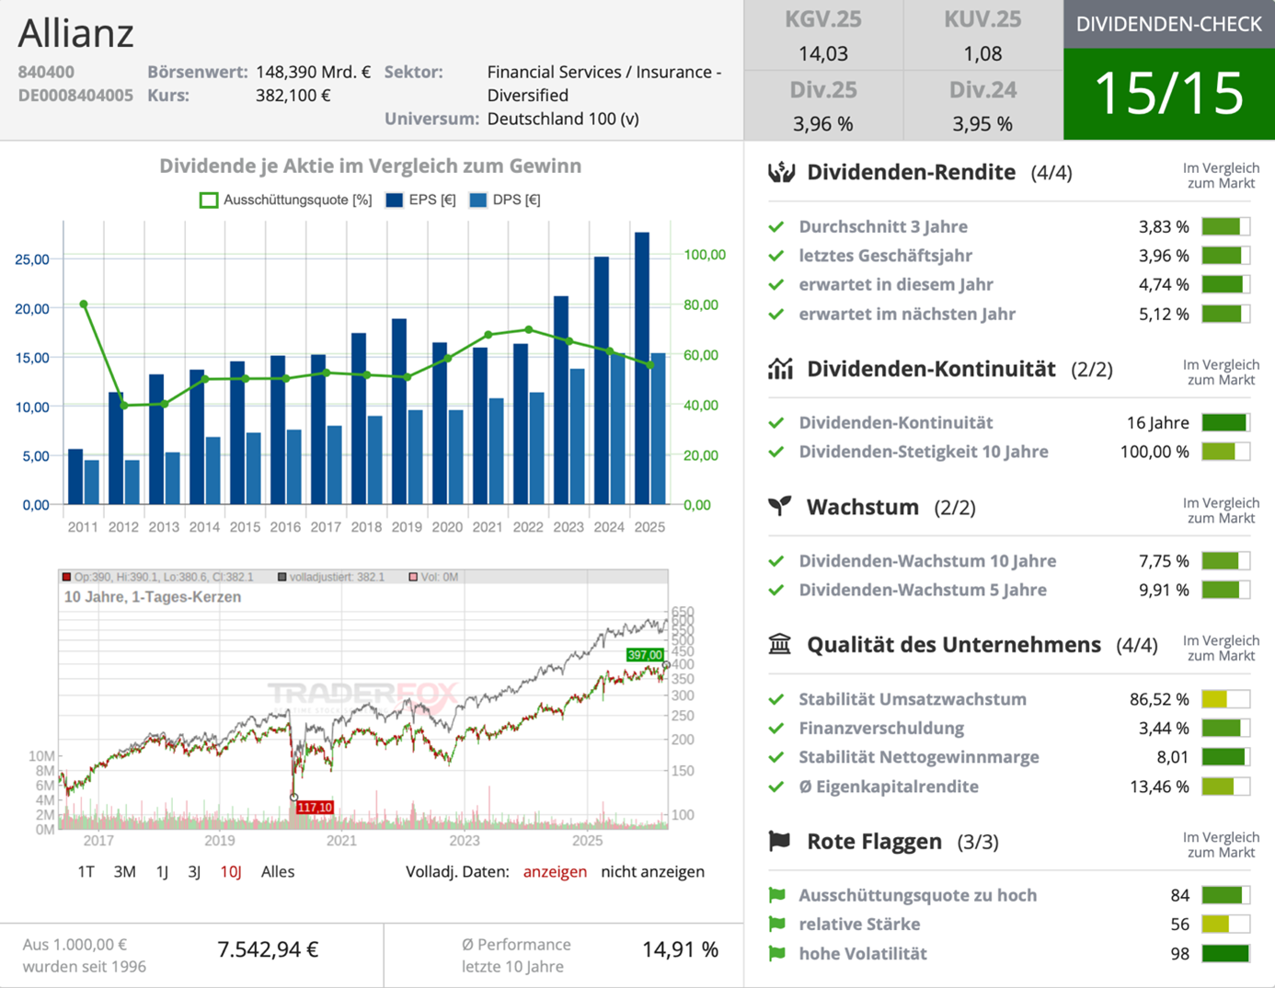Viewport: 1275px width, 988px height.
Task: Click Universum value Deutschland 100 (v)
Action: pos(563,119)
